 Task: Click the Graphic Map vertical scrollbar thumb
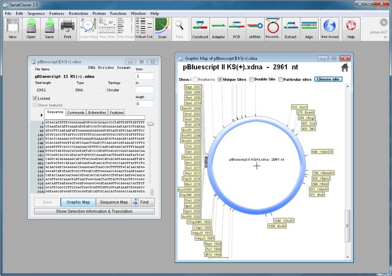348,226
